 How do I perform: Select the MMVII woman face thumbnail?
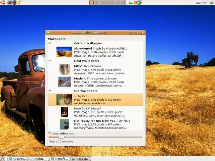coord(64,69)
